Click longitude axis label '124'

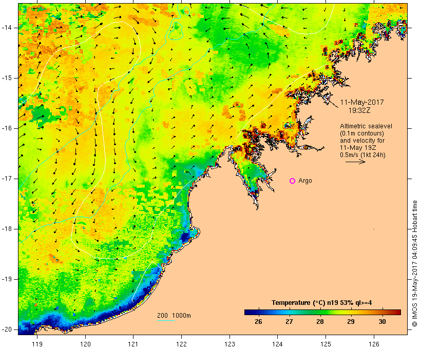click(x=278, y=344)
